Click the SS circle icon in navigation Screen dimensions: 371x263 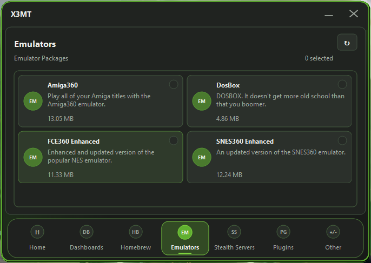234,232
